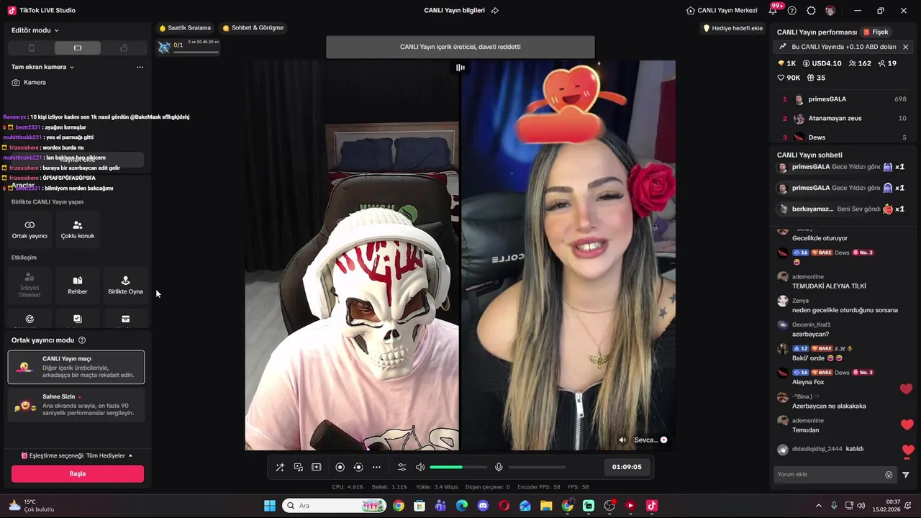Image resolution: width=921 pixels, height=518 pixels.
Task: Select the Kamera source item
Action: pos(29,82)
